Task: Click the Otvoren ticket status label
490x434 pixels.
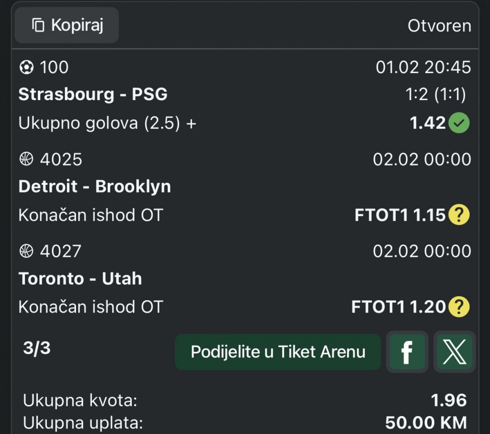Action: tap(439, 26)
